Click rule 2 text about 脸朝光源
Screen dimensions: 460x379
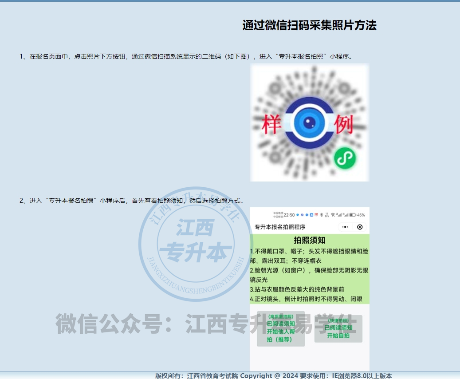pos(309,275)
